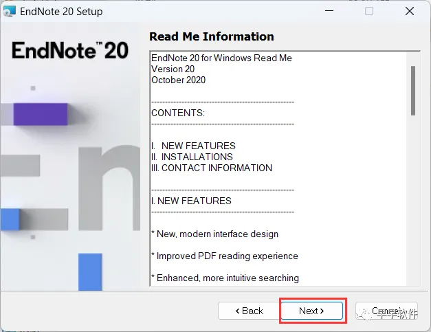Viewport: 431px width, 332px height.
Task: Click the entry 'III. CONTACT INFORMATION'
Action: [x=212, y=168]
